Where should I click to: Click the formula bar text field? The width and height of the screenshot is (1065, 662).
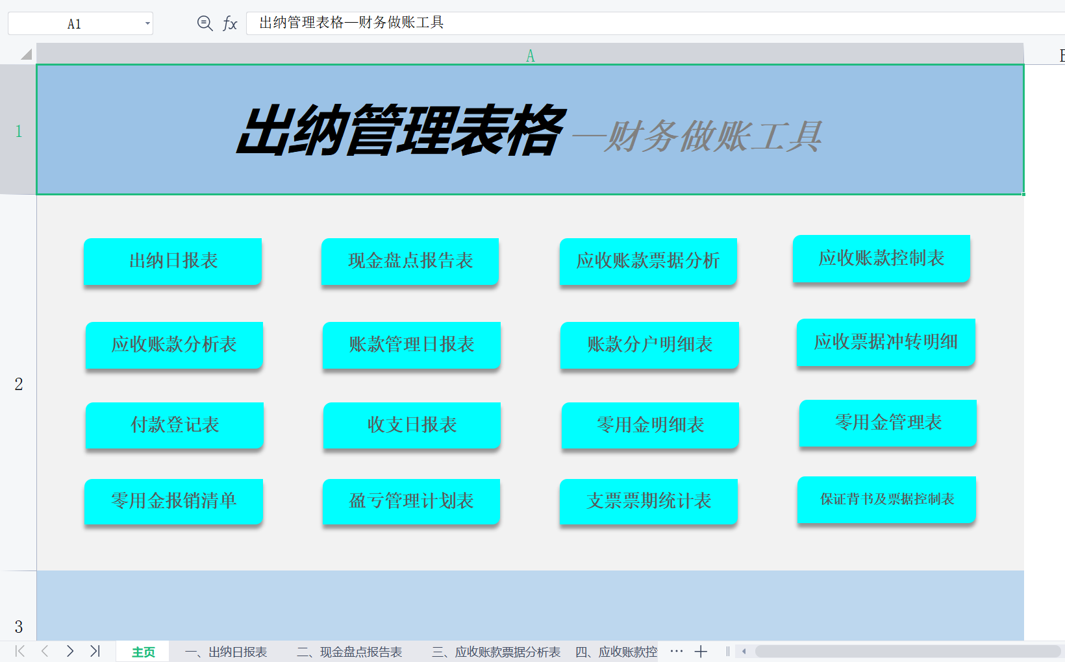click(655, 23)
